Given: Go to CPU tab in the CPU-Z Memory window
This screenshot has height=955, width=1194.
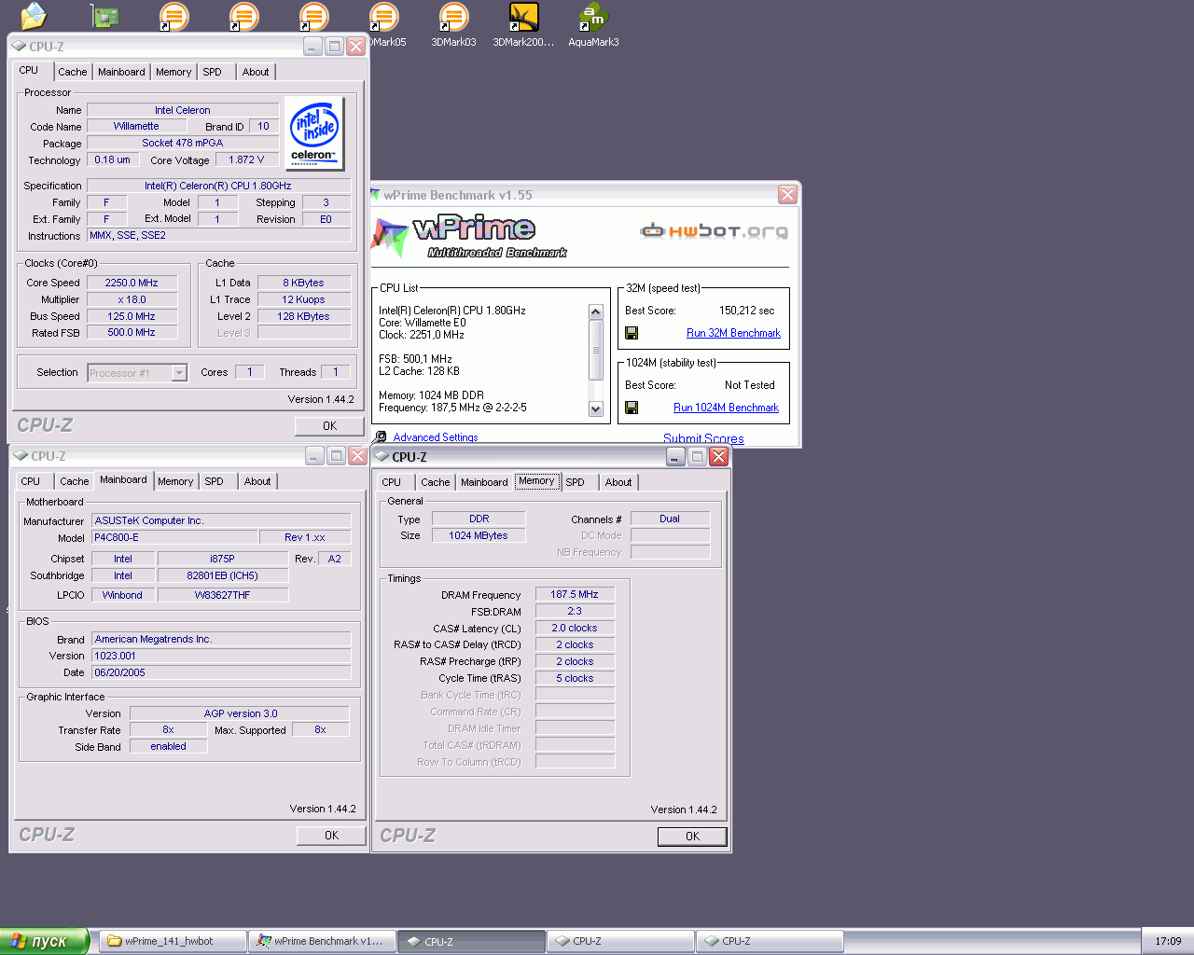Looking at the screenshot, I should 392,482.
